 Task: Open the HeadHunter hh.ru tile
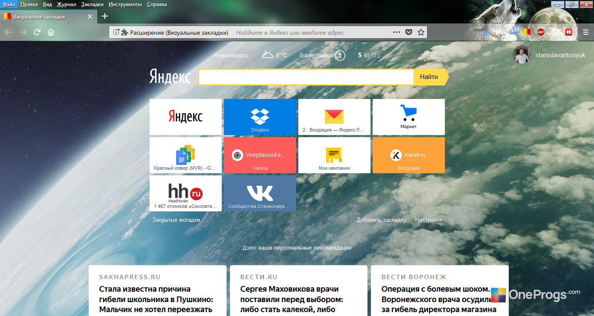pos(186,193)
